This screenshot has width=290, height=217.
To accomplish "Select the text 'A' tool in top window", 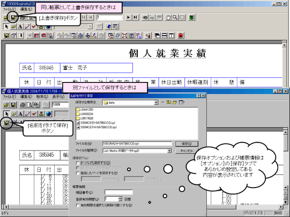I will tap(20, 27).
